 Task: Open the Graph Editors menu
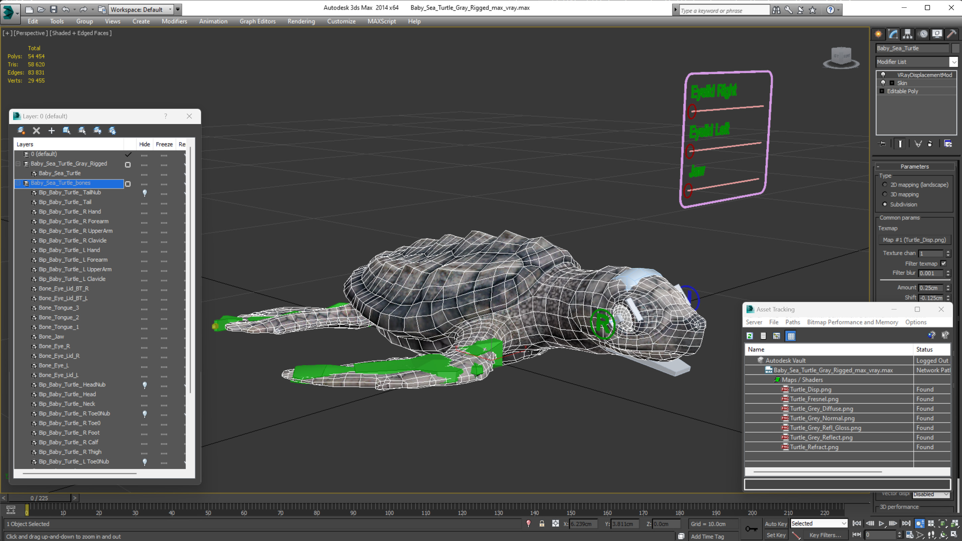257,21
